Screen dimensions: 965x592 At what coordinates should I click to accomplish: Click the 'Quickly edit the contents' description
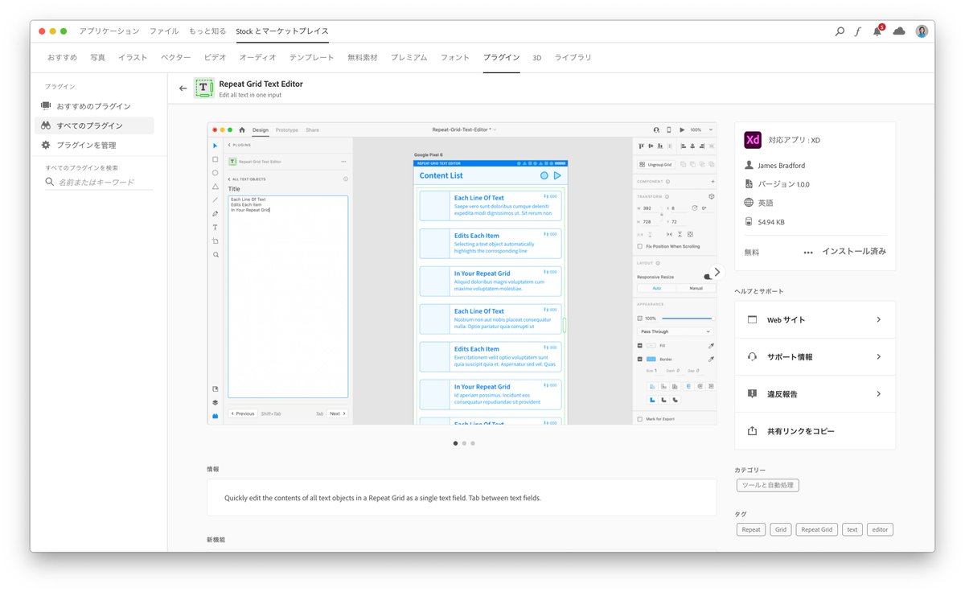[383, 498]
